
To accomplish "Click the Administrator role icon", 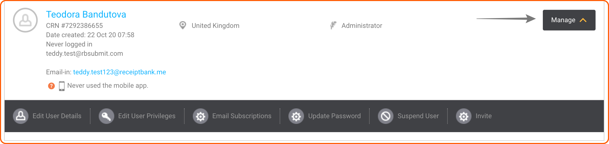I will point(333,25).
